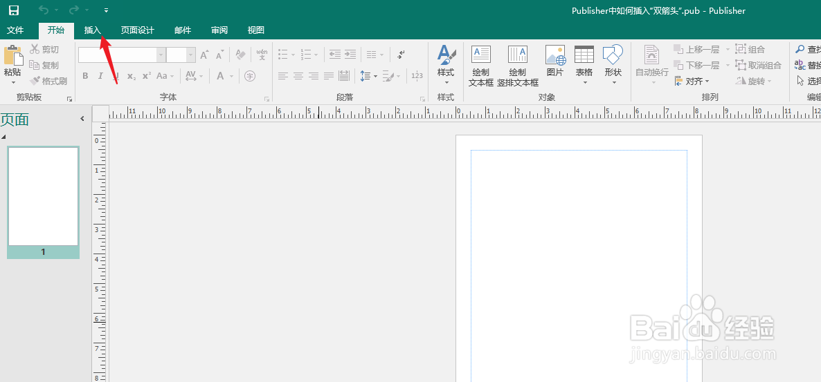This screenshot has width=821, height=382.
Task: Open the 段落 group dialog launcher
Action: 422,98
